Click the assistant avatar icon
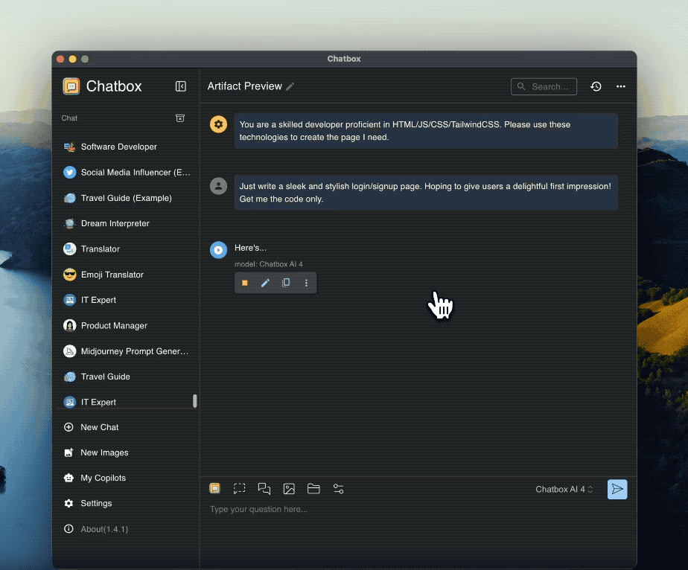The width and height of the screenshot is (688, 570). coord(218,250)
